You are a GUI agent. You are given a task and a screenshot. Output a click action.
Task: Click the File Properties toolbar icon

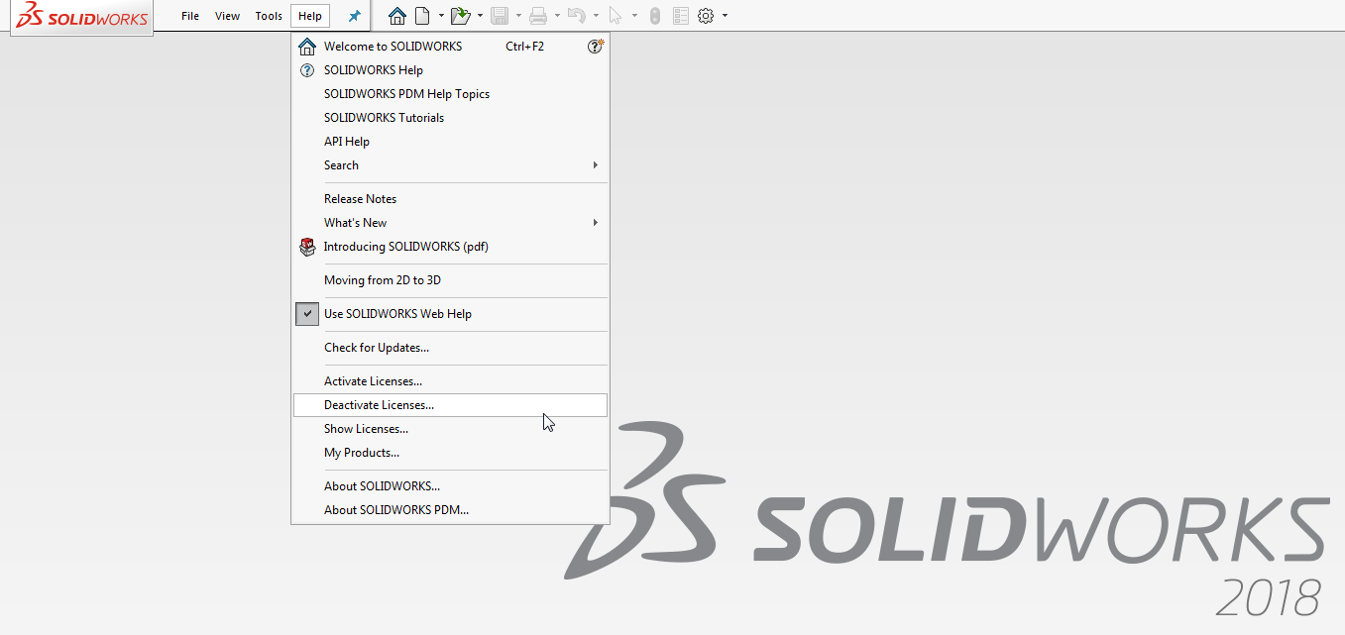(682, 16)
